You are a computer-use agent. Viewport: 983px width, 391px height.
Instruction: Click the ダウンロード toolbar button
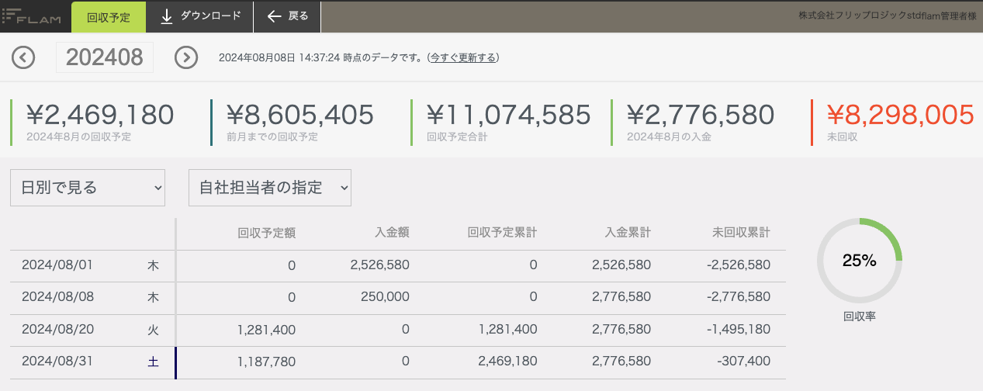click(200, 16)
